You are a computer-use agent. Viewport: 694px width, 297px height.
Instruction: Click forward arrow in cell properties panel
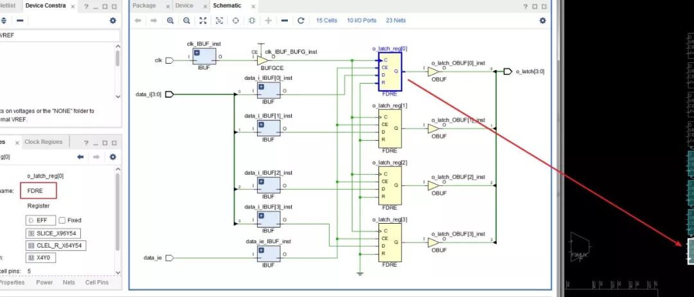pyautogui.click(x=96, y=157)
